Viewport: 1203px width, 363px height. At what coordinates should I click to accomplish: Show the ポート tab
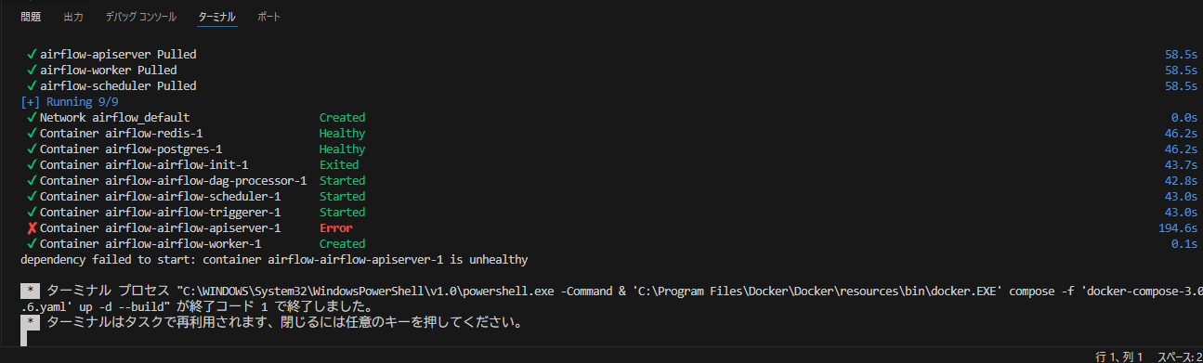tap(268, 17)
